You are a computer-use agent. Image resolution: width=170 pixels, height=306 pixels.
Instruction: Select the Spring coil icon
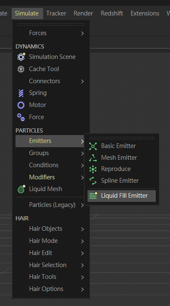pos(21,93)
